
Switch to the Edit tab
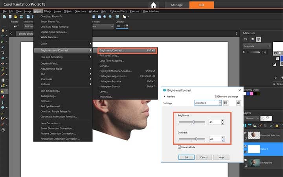tap(201, 5)
